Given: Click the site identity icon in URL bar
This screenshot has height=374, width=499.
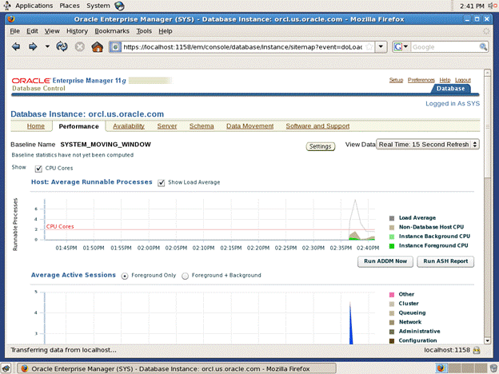Looking at the screenshot, I should click(115, 47).
